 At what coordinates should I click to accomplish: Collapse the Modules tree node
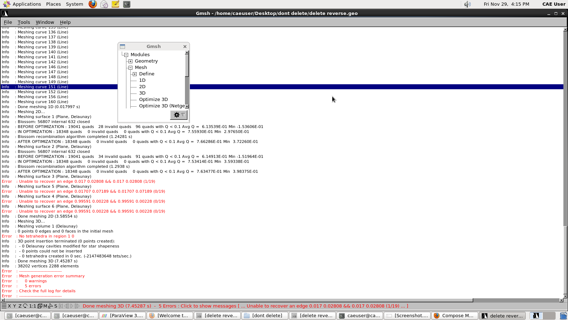pyautogui.click(x=126, y=55)
